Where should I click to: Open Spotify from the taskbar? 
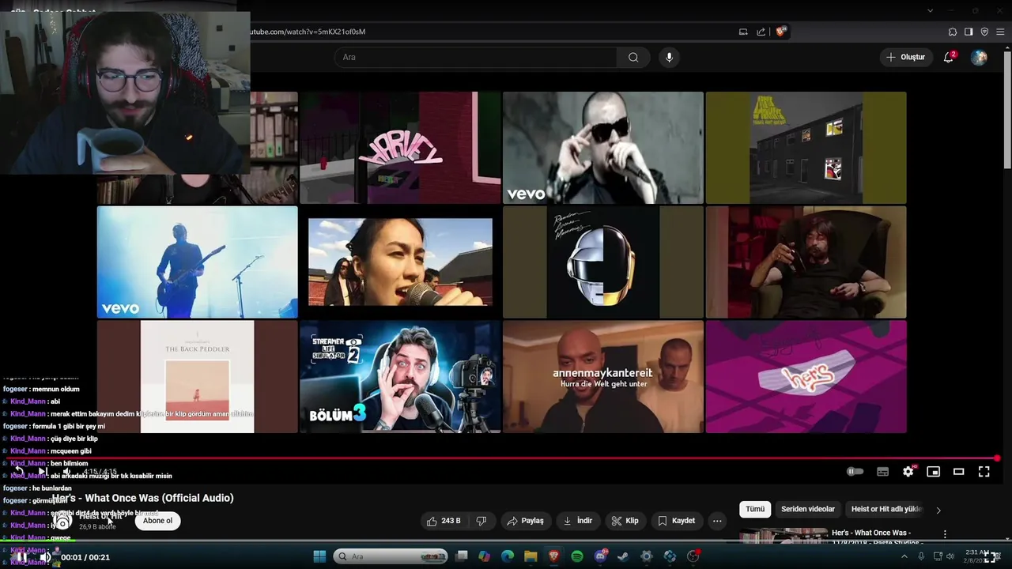click(577, 556)
